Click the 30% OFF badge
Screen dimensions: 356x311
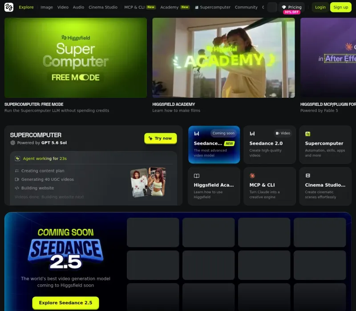coord(291,12)
